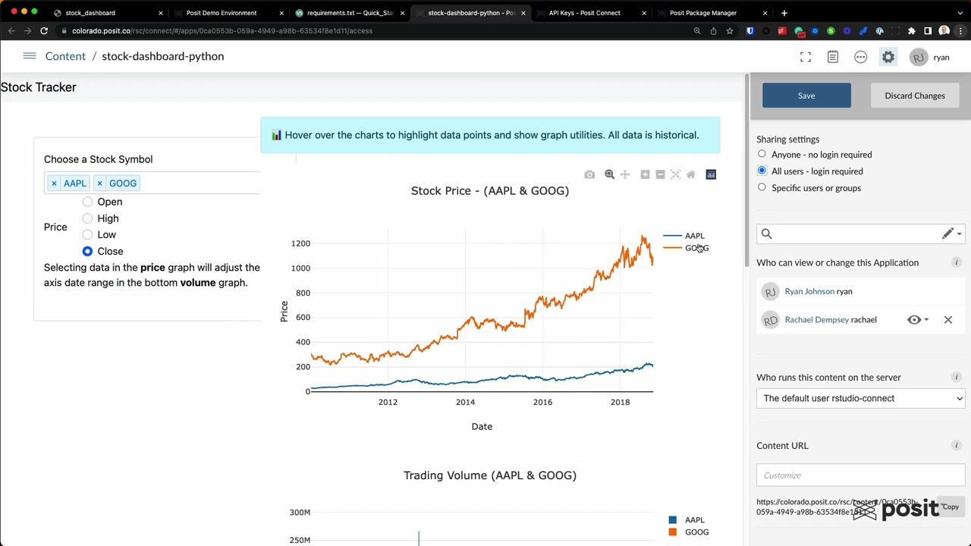Select the Open price radio button
This screenshot has height=546, width=971.
88,202
